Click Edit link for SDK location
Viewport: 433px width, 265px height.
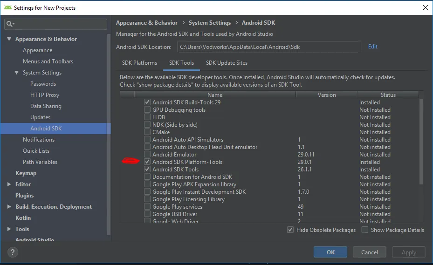(373, 47)
